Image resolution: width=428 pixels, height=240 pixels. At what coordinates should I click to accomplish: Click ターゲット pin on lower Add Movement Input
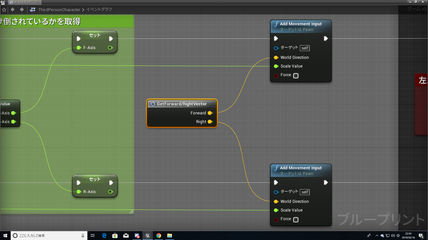click(276, 192)
